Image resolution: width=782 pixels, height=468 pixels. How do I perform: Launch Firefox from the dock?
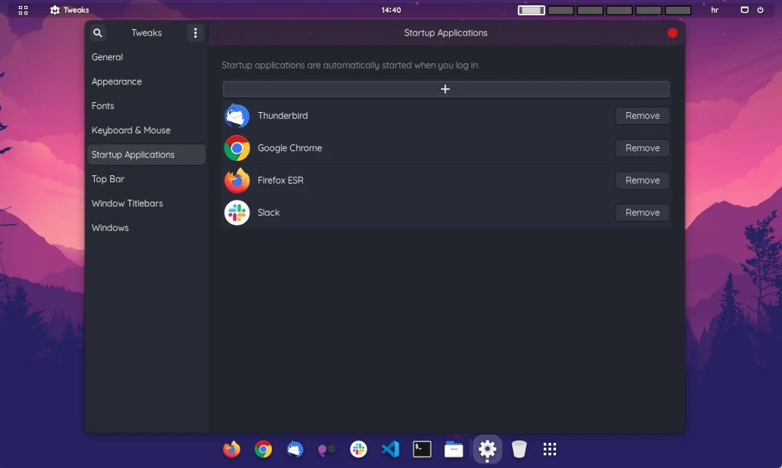coord(231,449)
